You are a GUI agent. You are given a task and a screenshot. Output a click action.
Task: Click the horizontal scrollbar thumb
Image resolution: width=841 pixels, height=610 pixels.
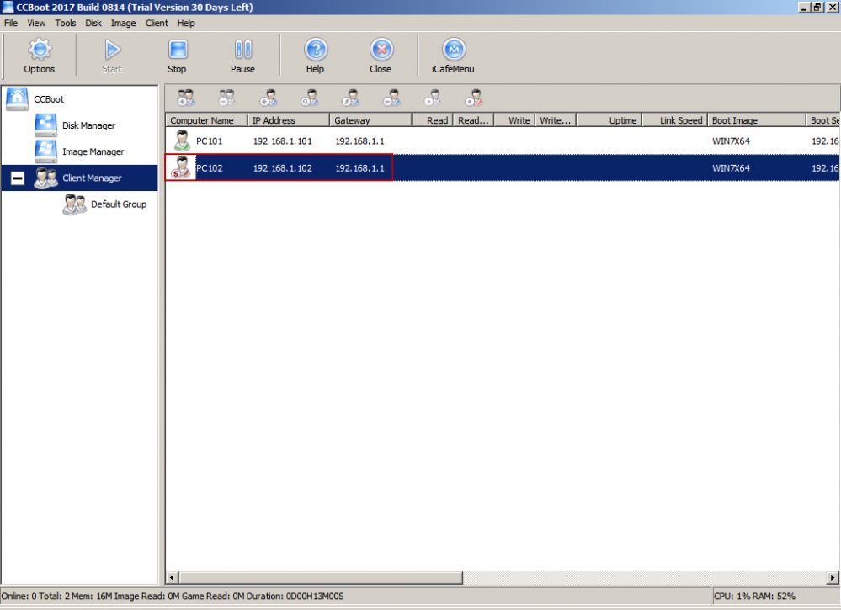[x=321, y=578]
